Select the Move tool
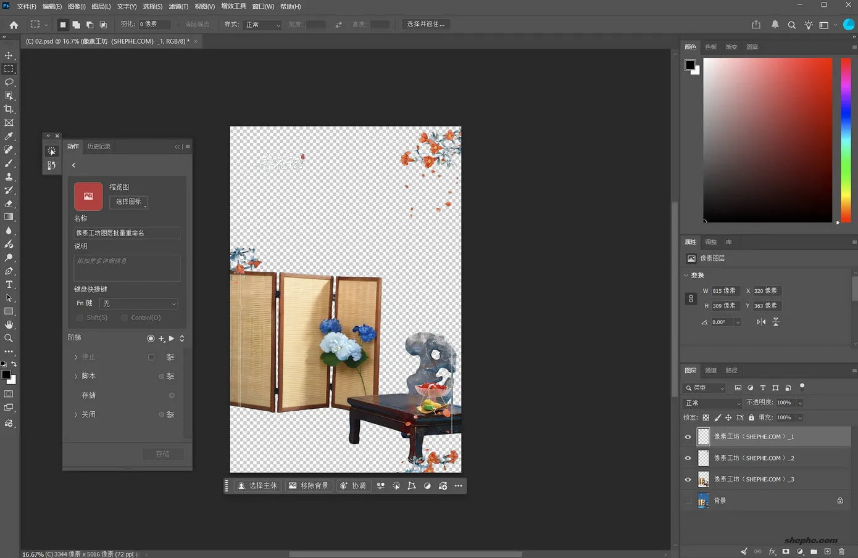The image size is (858, 558). [x=9, y=55]
